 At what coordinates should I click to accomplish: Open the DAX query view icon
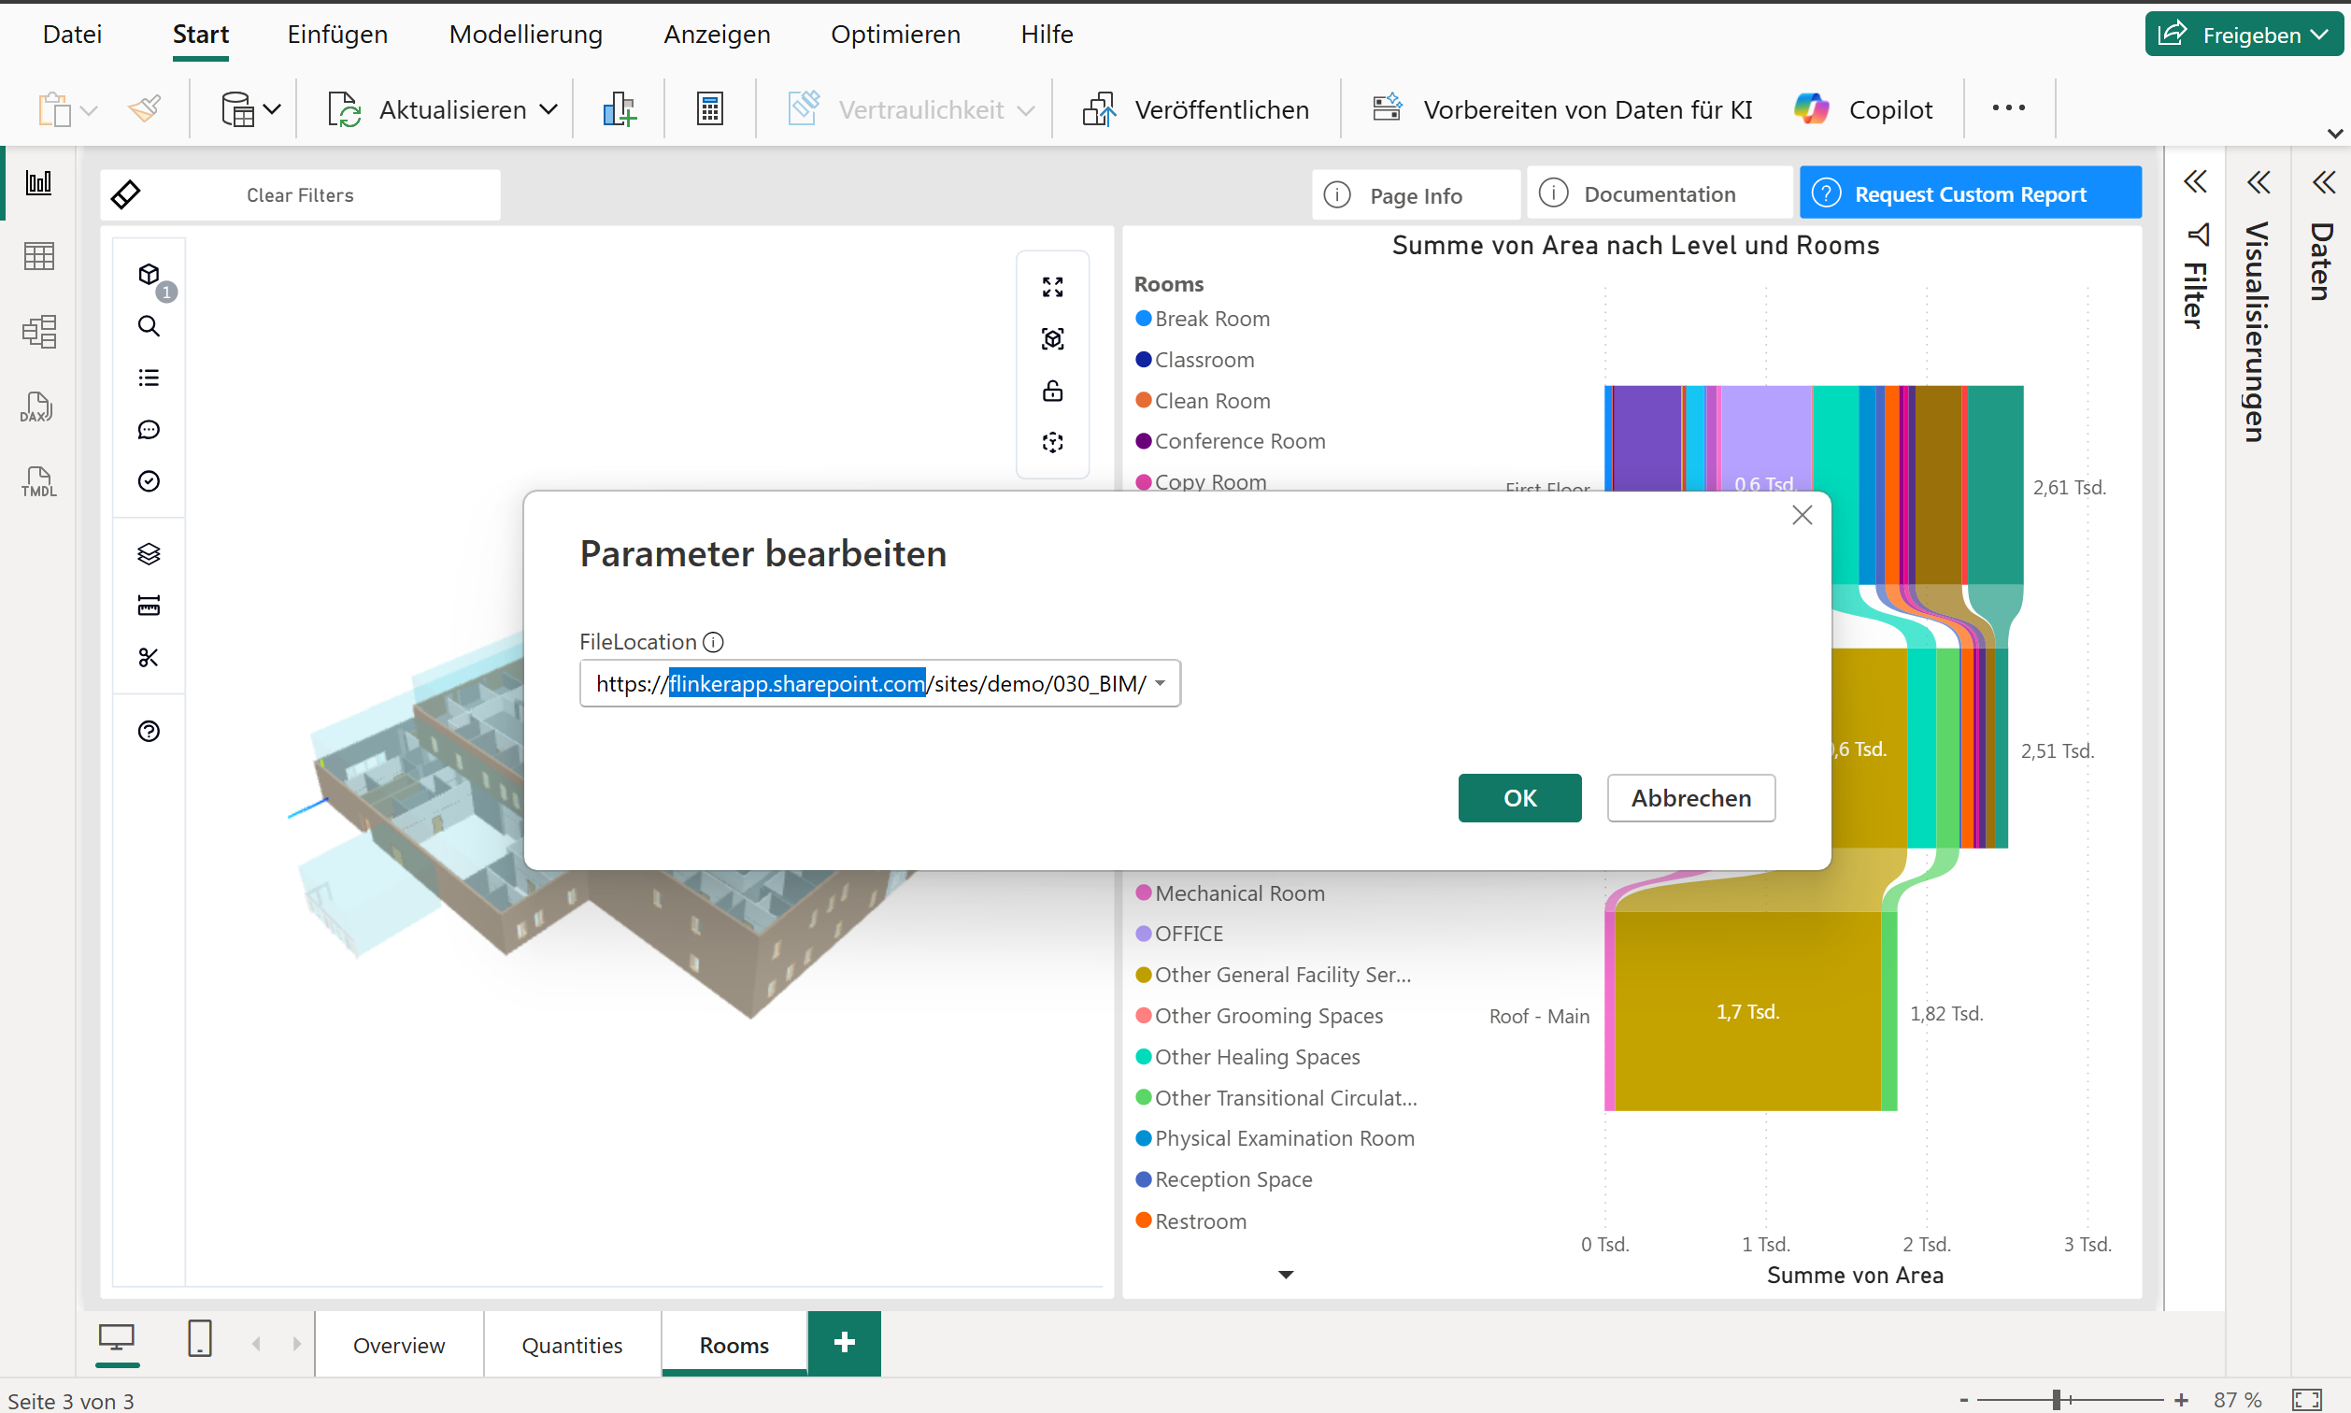tap(37, 407)
